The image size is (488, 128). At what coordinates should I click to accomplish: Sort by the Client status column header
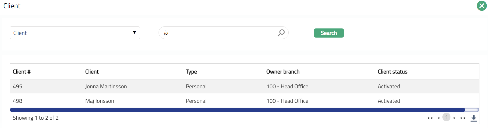[x=392, y=72]
